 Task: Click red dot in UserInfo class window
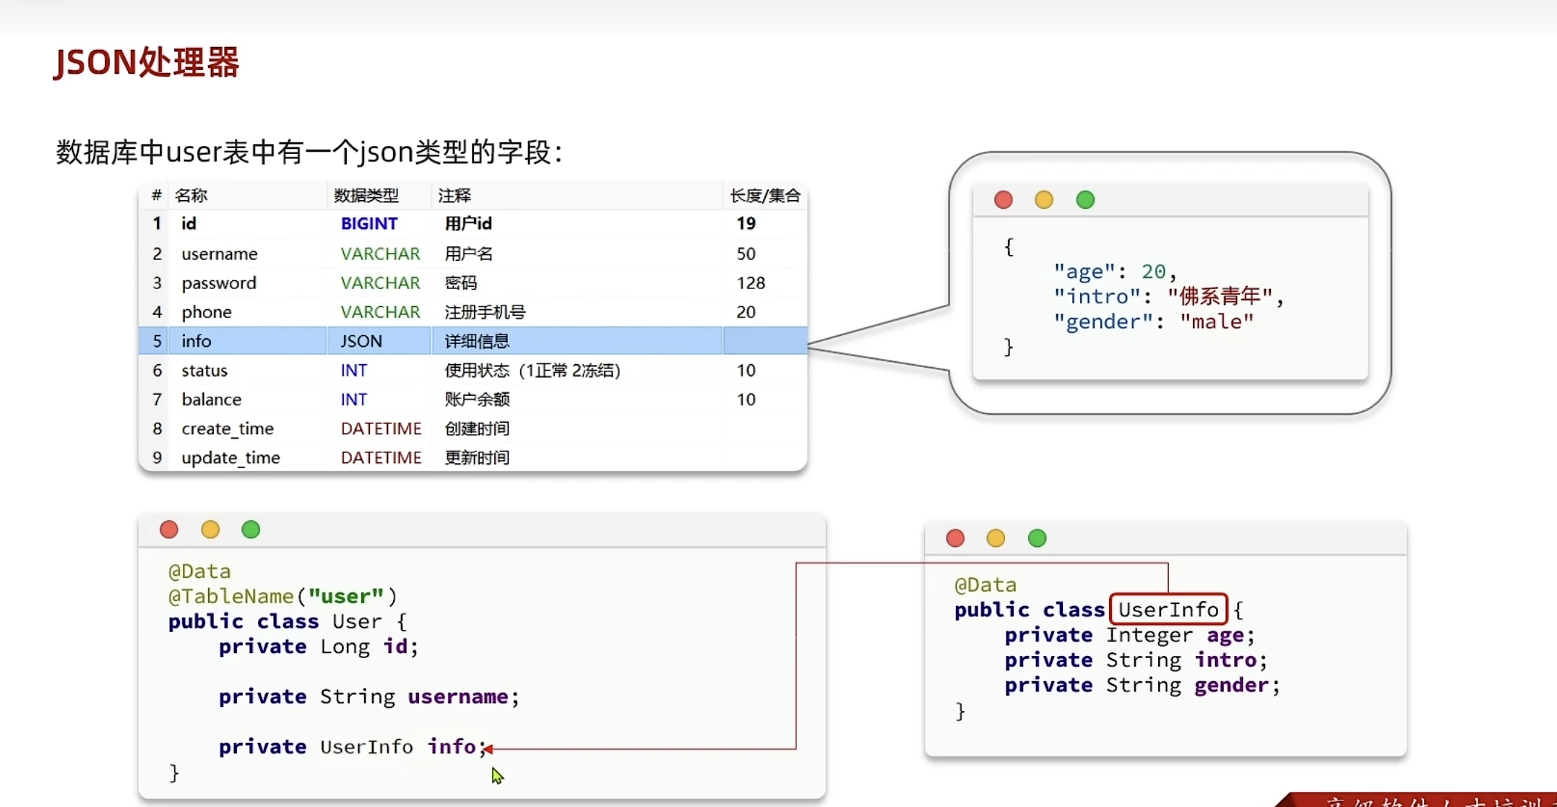(955, 538)
